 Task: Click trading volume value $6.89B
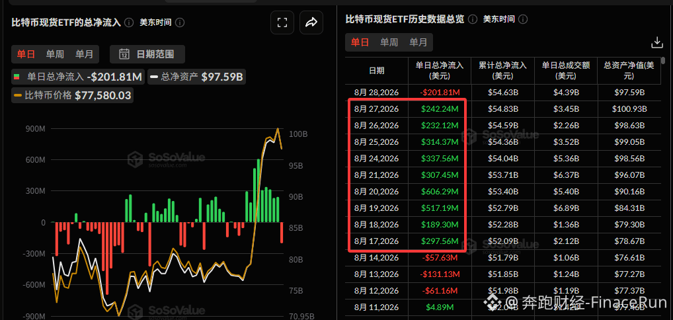[566, 208]
